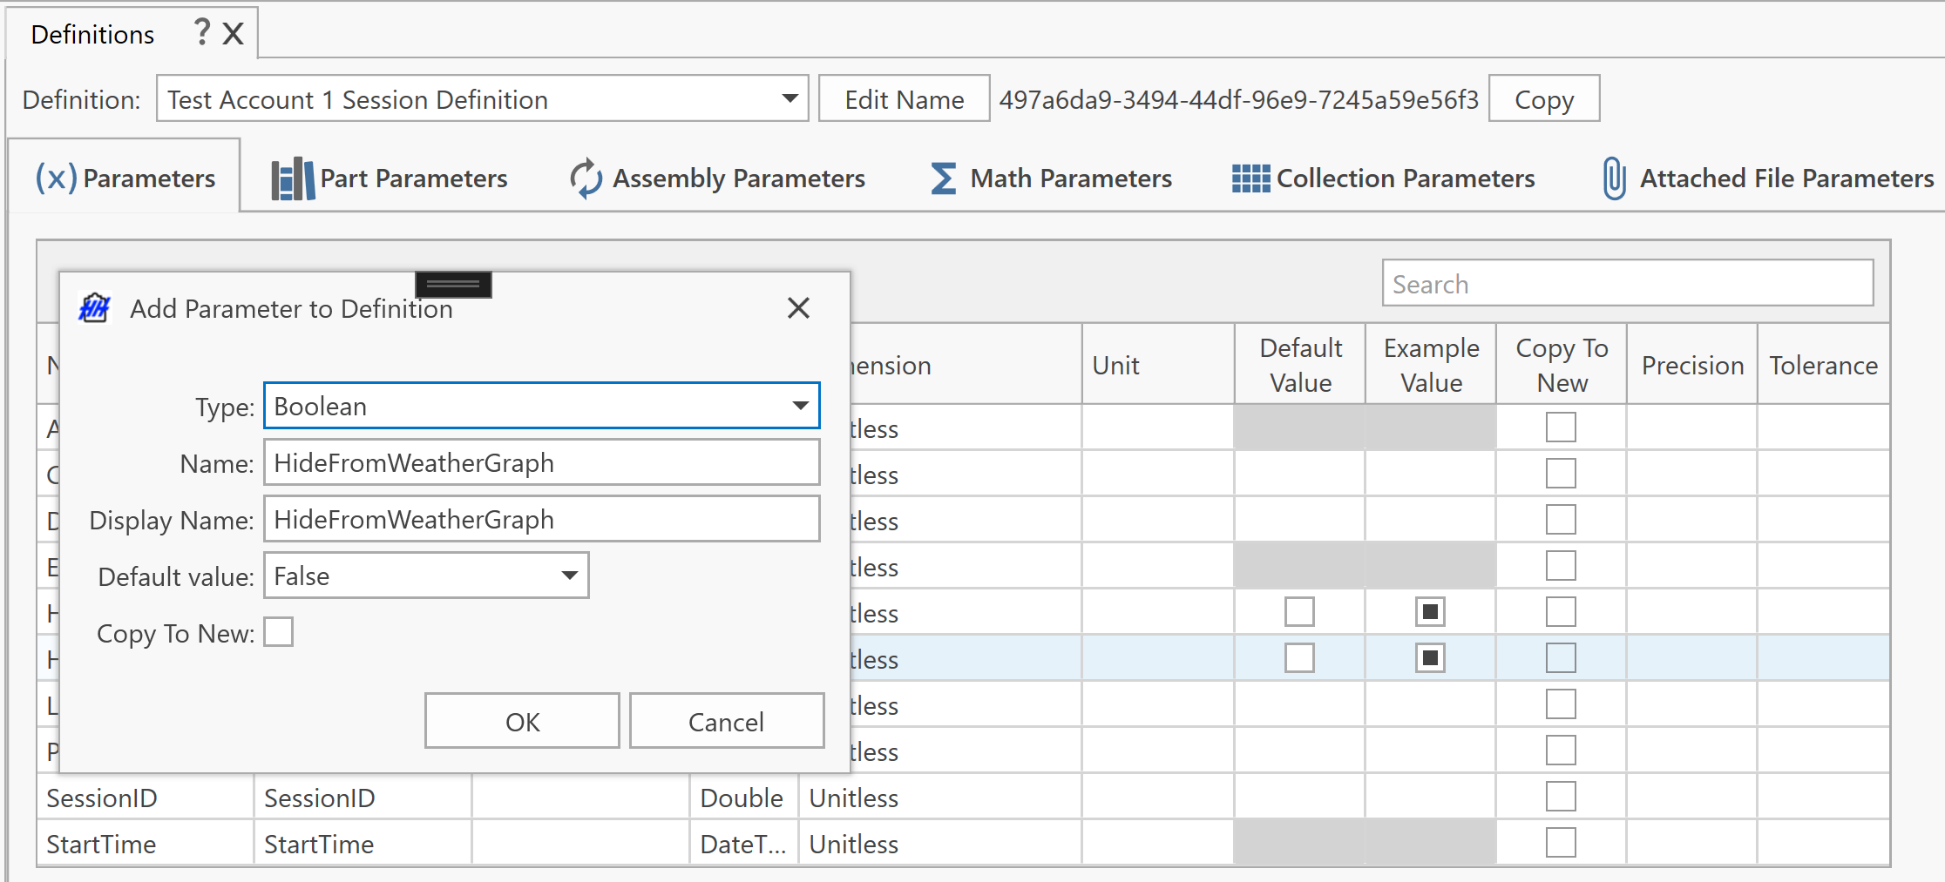Click the Display Name input field

541,519
